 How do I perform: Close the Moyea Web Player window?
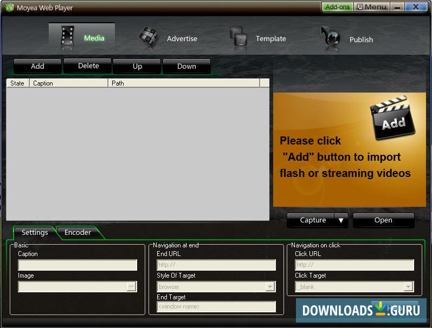(x=416, y=7)
